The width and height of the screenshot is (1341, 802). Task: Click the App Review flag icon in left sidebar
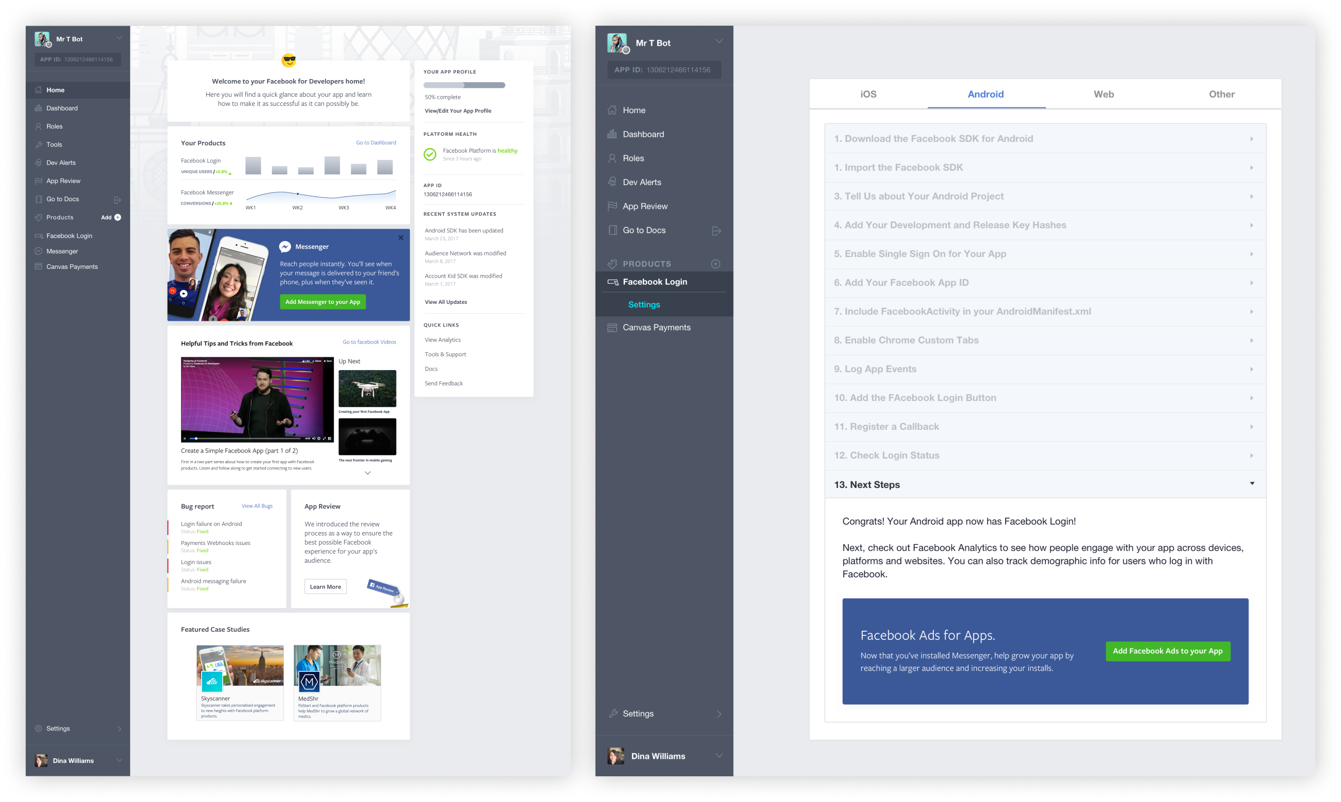(39, 181)
